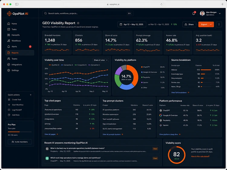The height and width of the screenshot is (170, 227).
Task: Click the Perplexity icon on first recent answer
Action: [47, 149]
